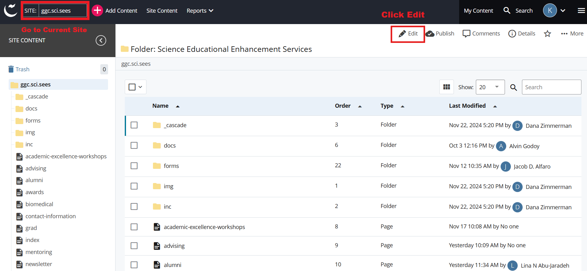Click the Edit pencil button
The height and width of the screenshot is (271, 587).
click(x=408, y=34)
